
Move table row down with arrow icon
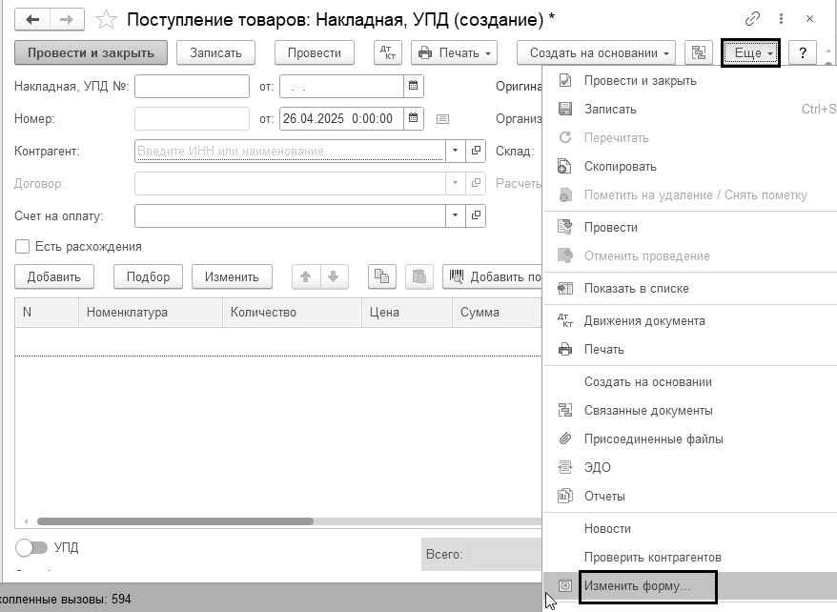334,276
